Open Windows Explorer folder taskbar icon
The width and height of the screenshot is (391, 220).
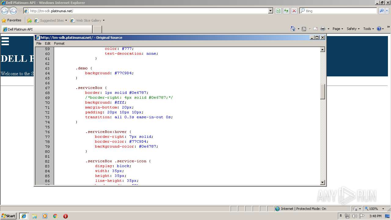[x=35, y=216]
